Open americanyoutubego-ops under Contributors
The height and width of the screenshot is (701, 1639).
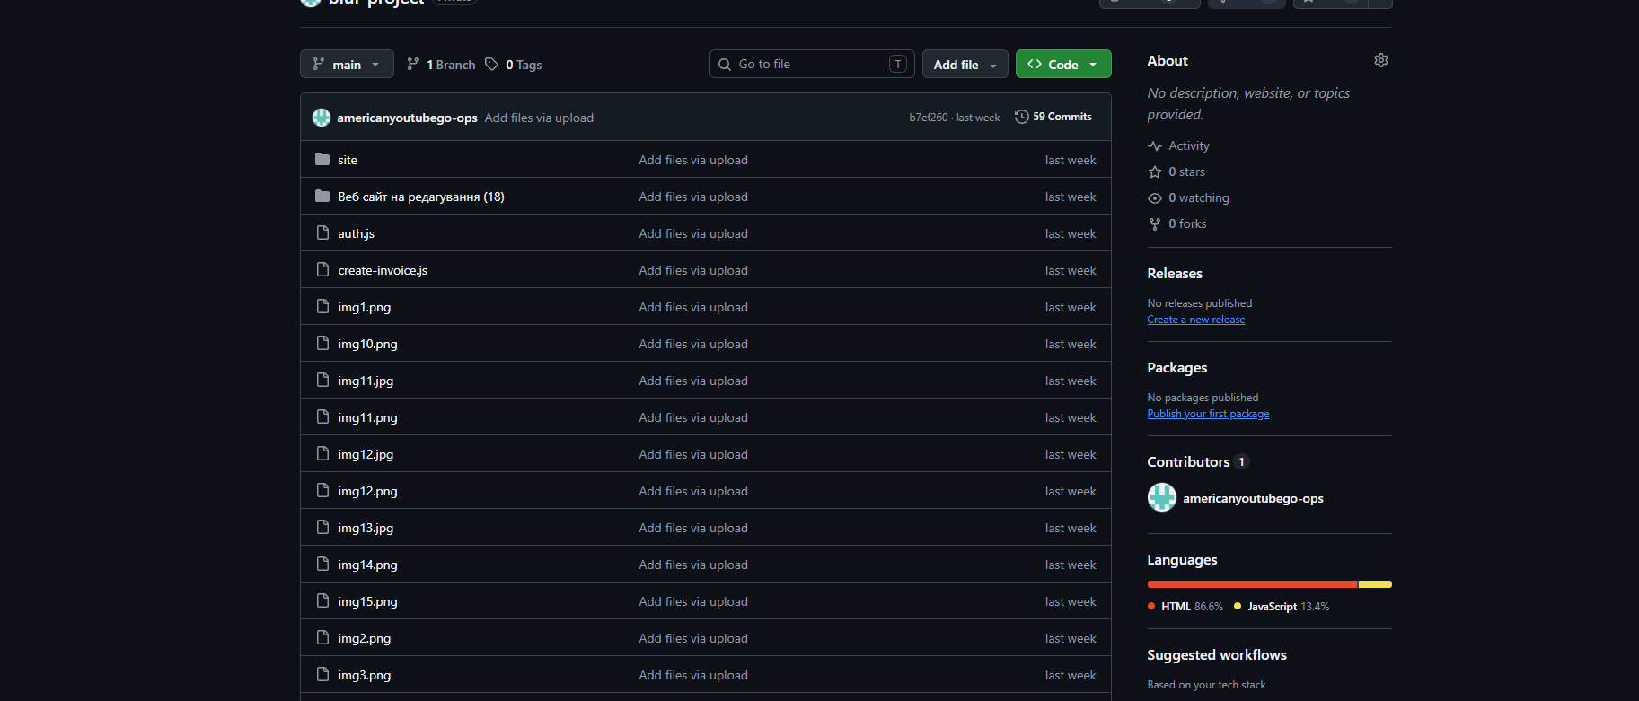pos(1253,498)
